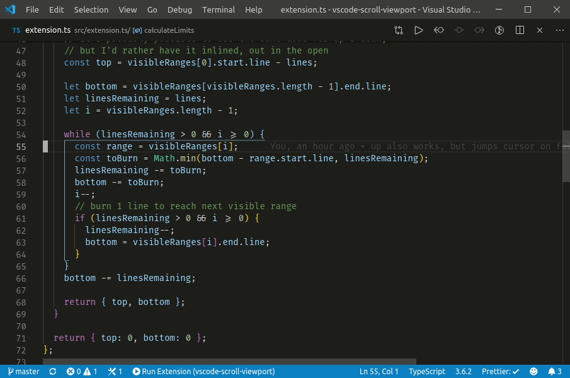
Task: Open the feedback smiley in the status bar
Action: 532,371
